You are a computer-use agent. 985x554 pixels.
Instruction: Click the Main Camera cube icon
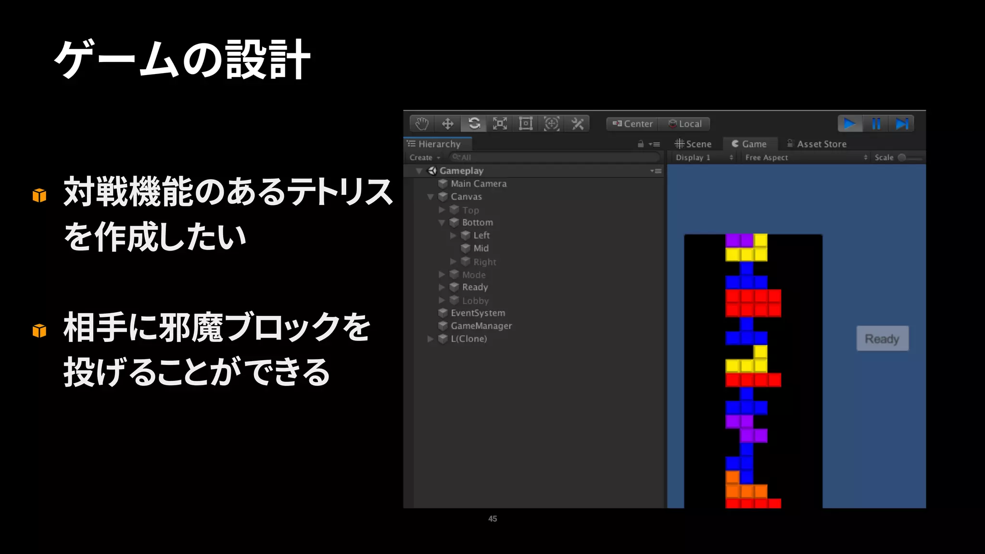[443, 184]
